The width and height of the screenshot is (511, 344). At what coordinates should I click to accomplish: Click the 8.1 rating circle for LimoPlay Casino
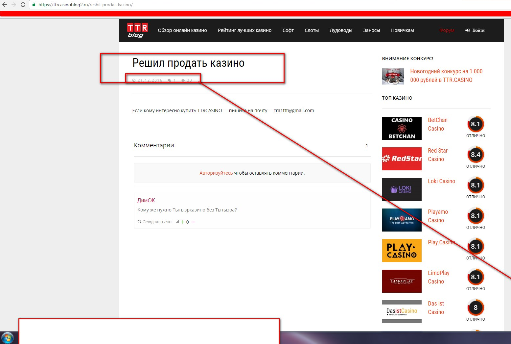click(x=476, y=277)
